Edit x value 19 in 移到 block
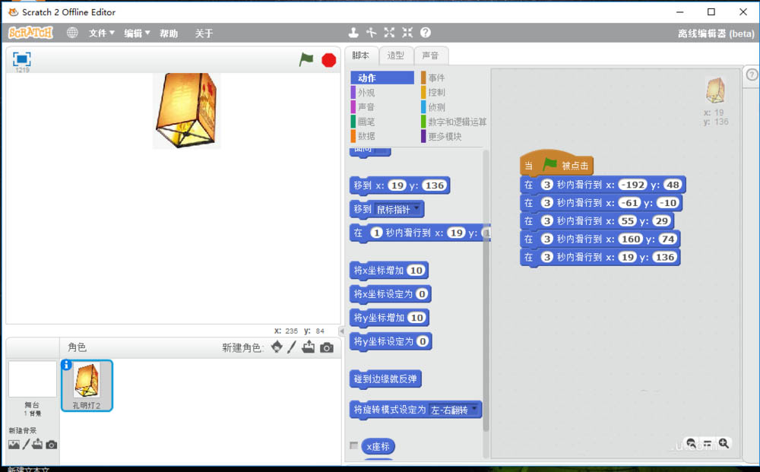Screen dimensions: 760x472 click(x=397, y=185)
